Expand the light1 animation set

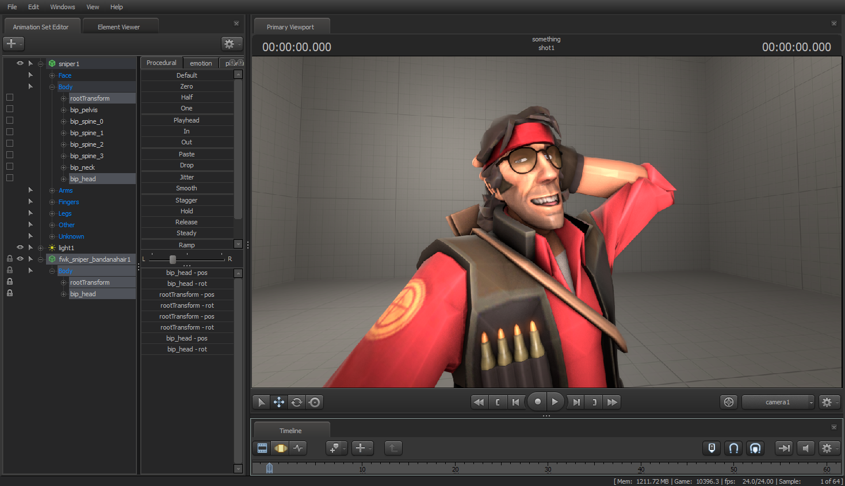41,248
